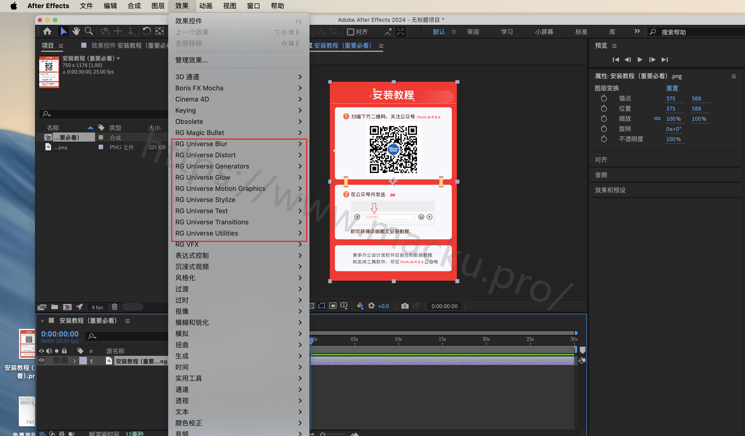Open RG Universe Transitions submenu
The height and width of the screenshot is (436, 745).
click(x=238, y=222)
